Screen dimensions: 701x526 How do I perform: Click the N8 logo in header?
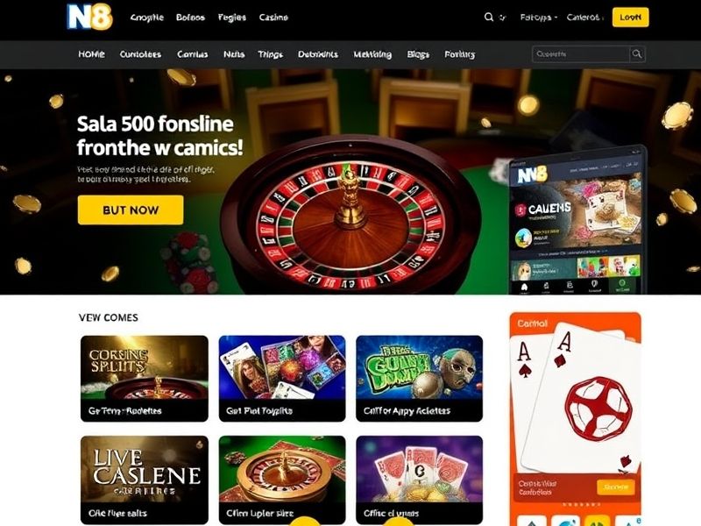(89, 17)
